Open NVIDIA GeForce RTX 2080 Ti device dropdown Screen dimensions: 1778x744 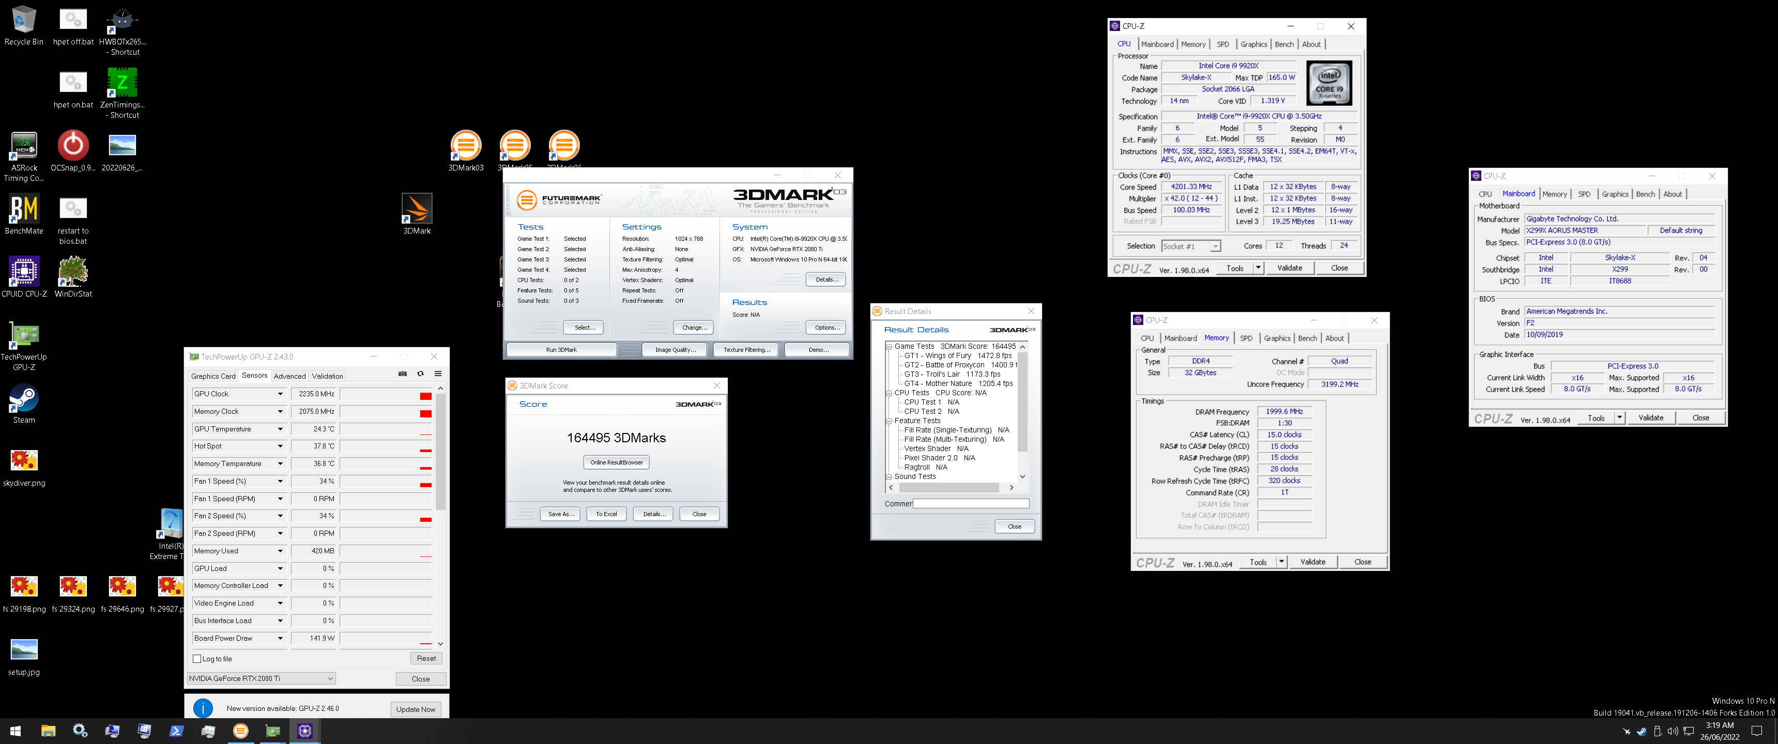262,678
